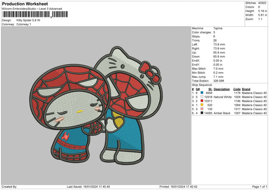
Task: Click the design name 'Kitty Spider 5,8 IN'
Action: tap(28, 20)
